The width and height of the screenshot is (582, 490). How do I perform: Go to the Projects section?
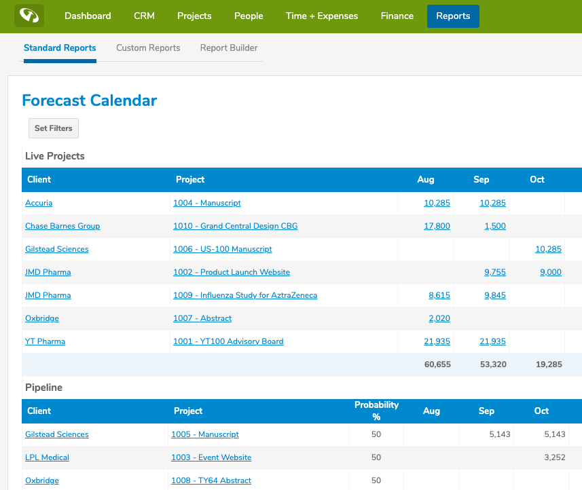click(194, 15)
